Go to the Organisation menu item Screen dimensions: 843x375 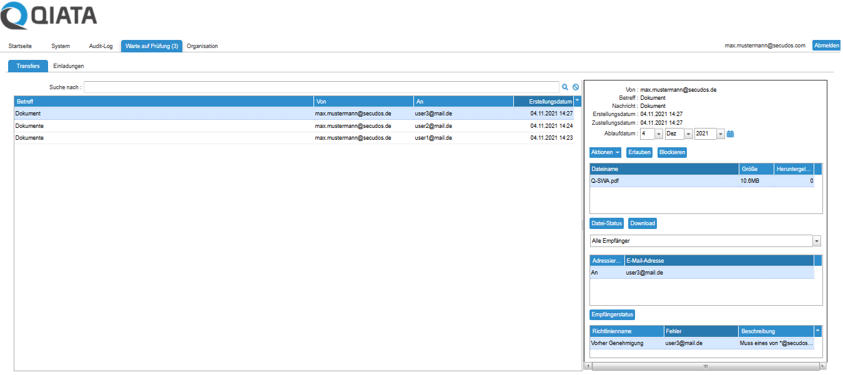point(202,46)
